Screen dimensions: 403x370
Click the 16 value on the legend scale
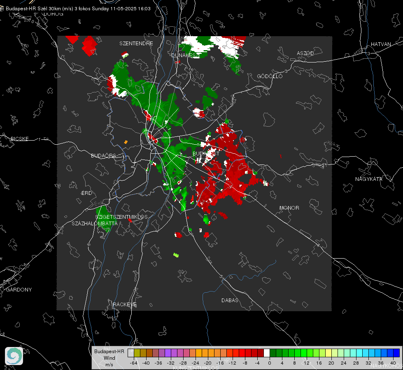coord(319,363)
